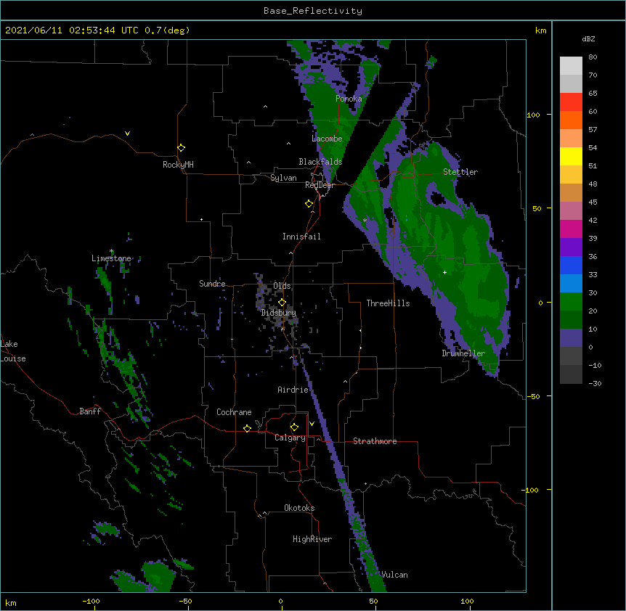Click the yellow diamond marker above Calgary
626x611 pixels.
tap(294, 427)
